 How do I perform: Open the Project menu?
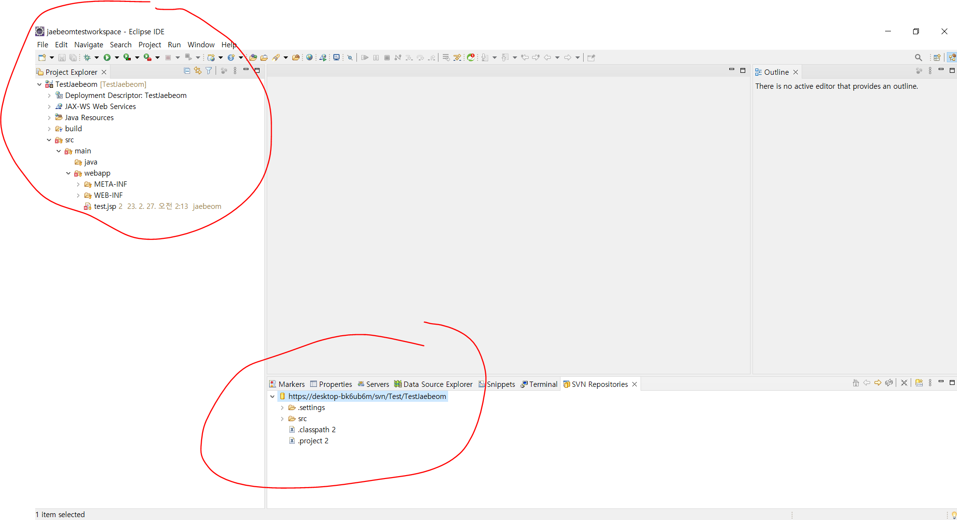tap(150, 45)
